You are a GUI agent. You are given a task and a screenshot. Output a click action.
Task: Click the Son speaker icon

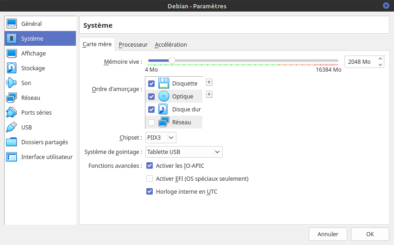(12, 83)
